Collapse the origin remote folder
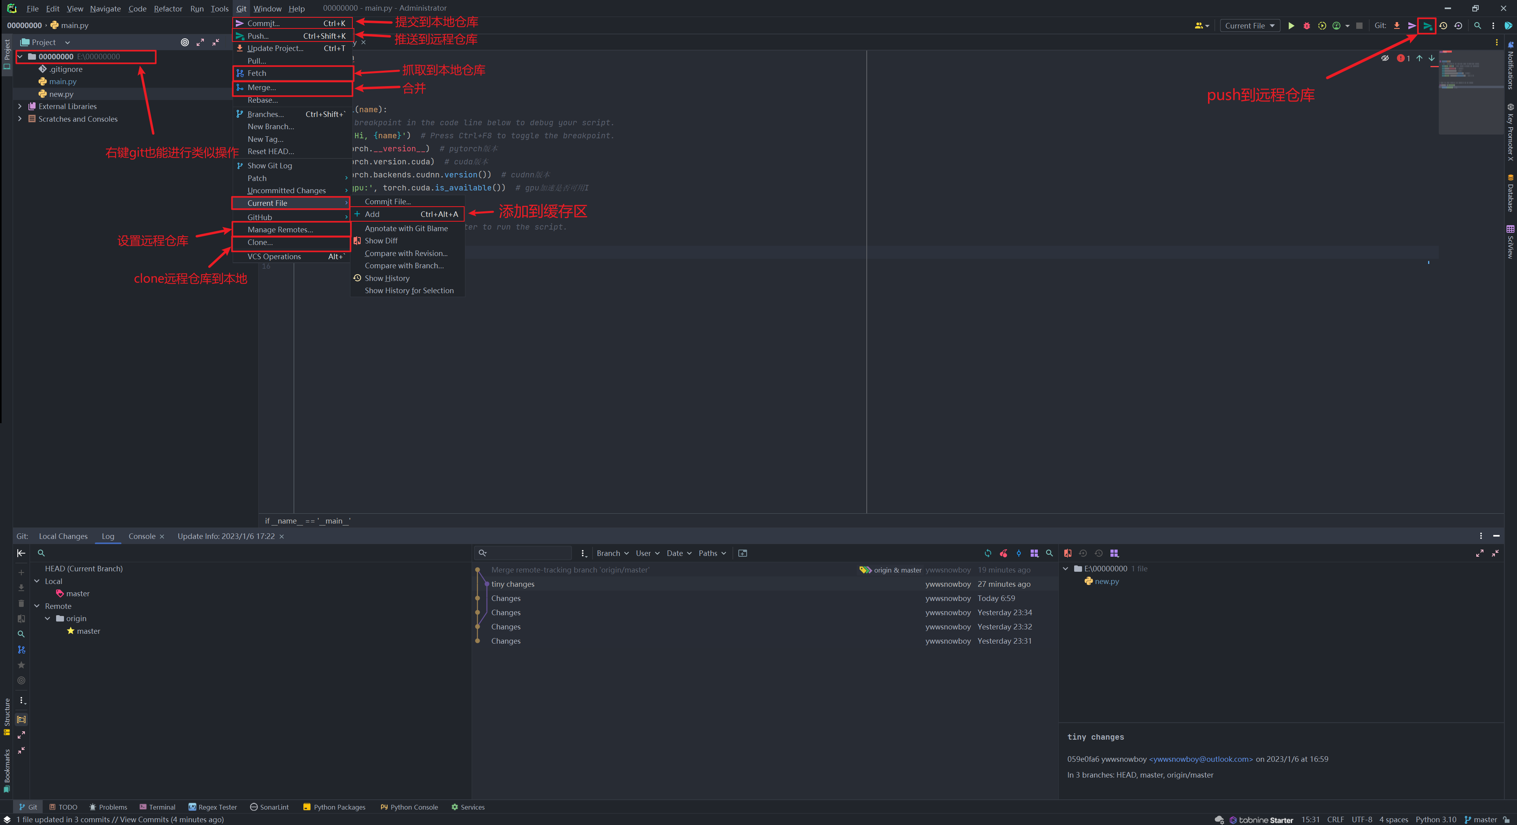 (48, 618)
